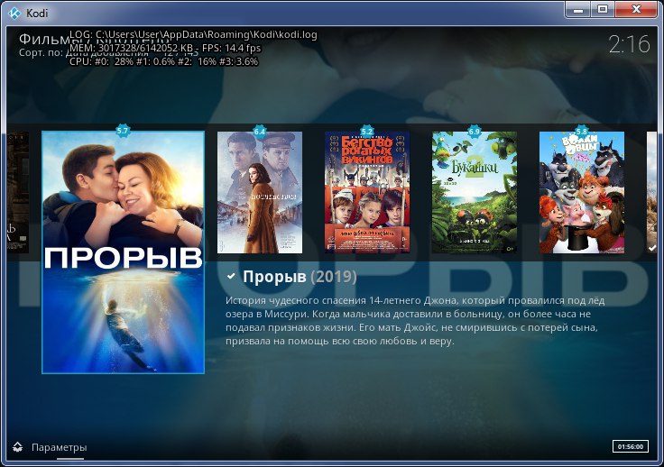Select the partially visible poster at left edge
Screen dimensions: 664x467
18,192
